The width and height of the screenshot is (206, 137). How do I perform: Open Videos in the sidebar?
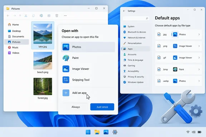(16, 53)
